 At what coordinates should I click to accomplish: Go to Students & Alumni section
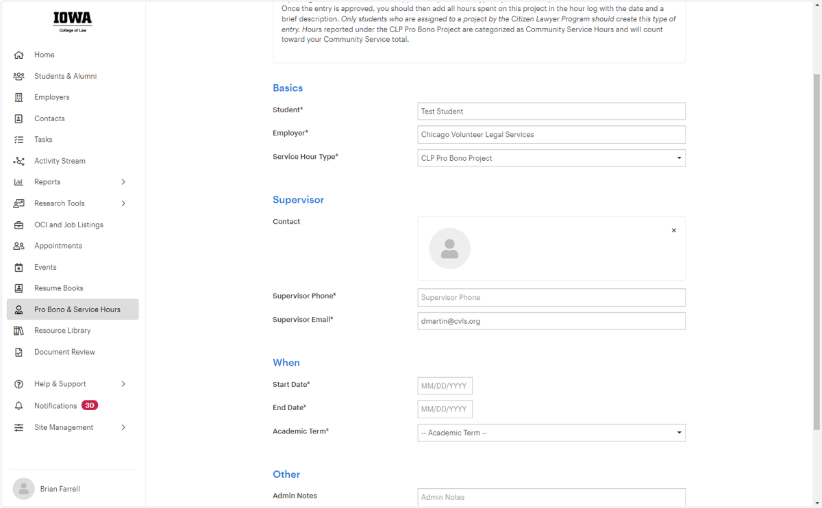point(66,76)
